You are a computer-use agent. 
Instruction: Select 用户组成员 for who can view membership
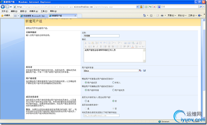tap(86, 83)
